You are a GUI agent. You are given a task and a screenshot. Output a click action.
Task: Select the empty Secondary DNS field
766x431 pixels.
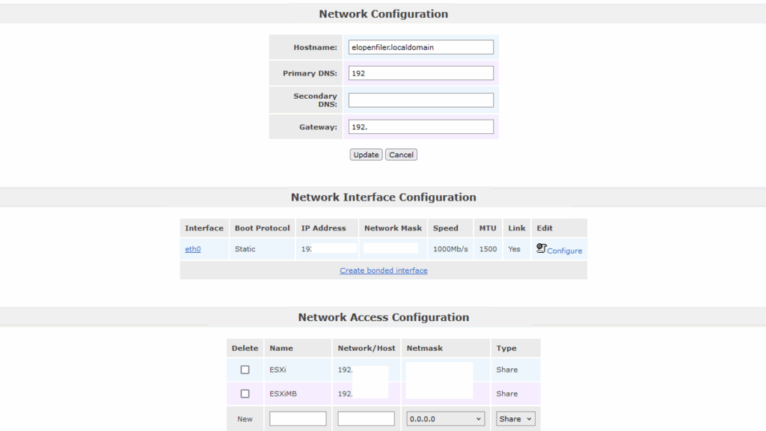pos(421,100)
